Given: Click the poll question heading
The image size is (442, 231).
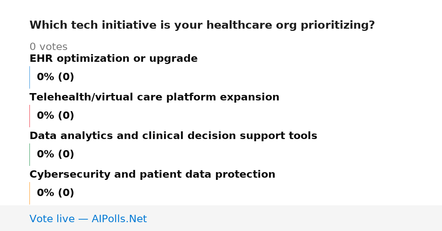Looking at the screenshot, I should [202, 25].
